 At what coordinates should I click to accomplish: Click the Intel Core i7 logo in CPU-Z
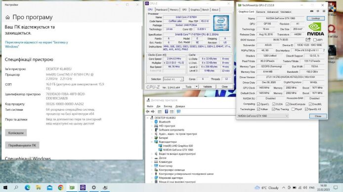pos(221,23)
